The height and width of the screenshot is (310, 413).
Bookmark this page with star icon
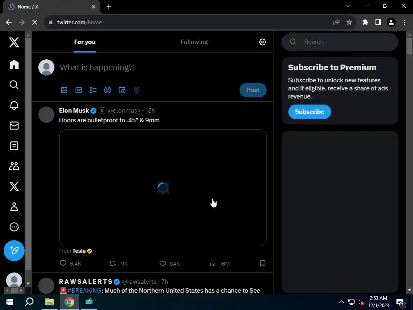point(349,23)
